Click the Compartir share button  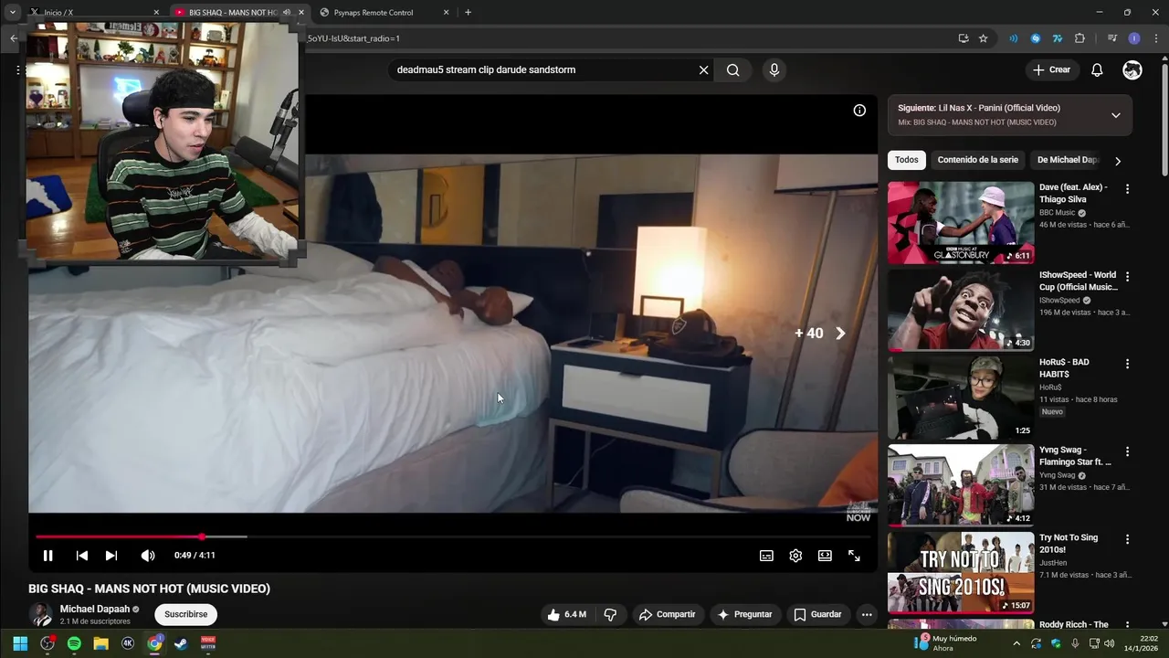(667, 614)
